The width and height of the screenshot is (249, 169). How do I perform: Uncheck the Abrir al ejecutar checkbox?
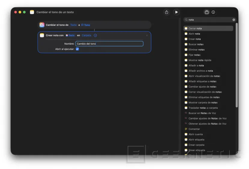point(77,49)
